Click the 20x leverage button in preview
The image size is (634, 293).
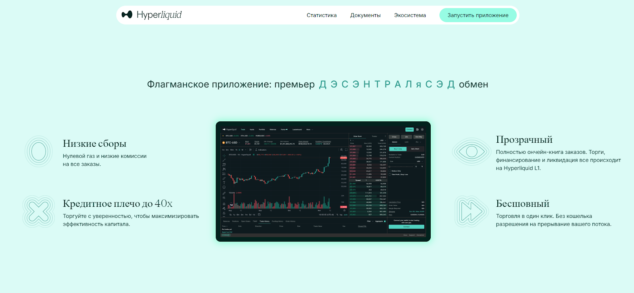tap(407, 137)
